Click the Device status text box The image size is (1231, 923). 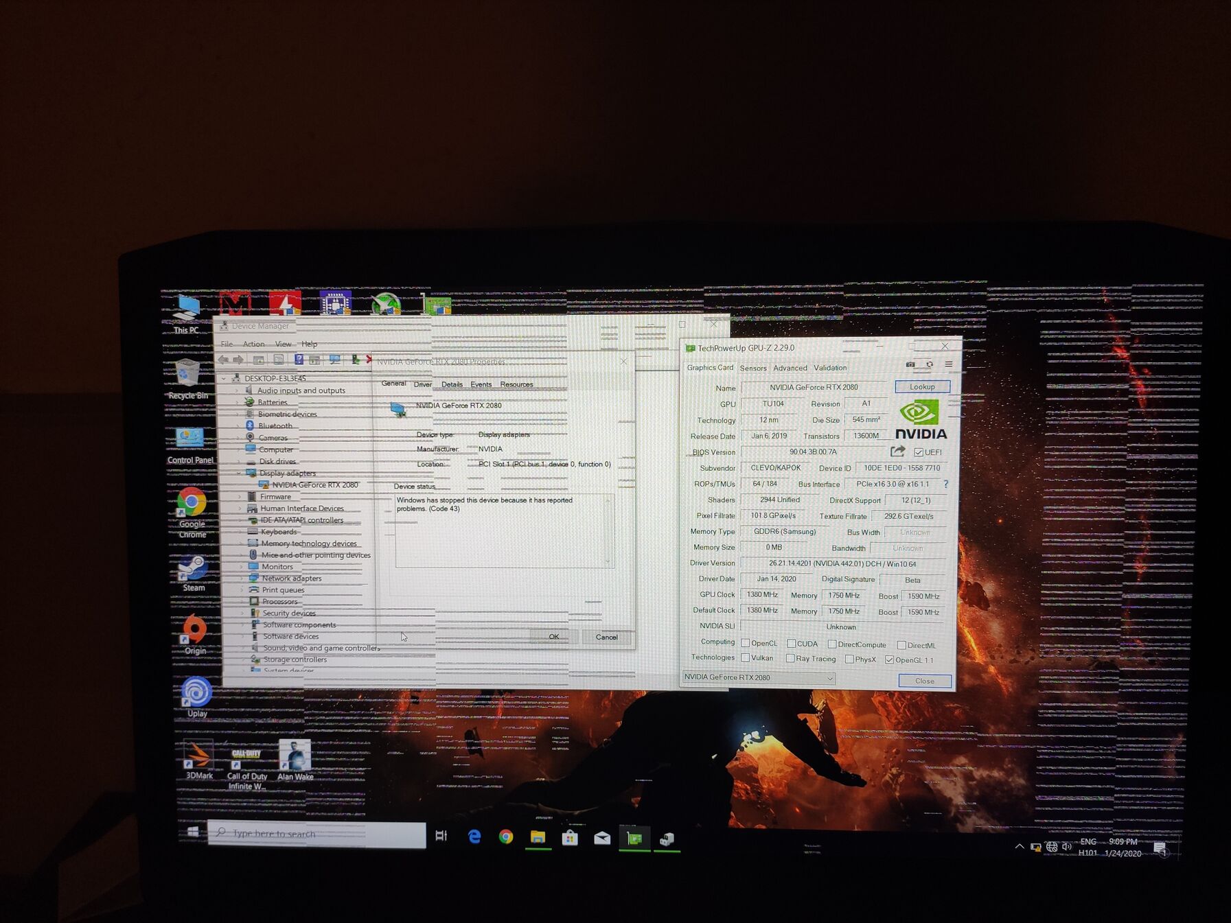click(x=505, y=530)
